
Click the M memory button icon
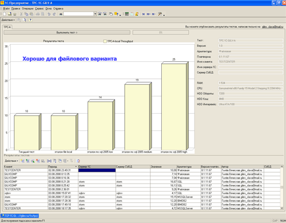click(144, 14)
